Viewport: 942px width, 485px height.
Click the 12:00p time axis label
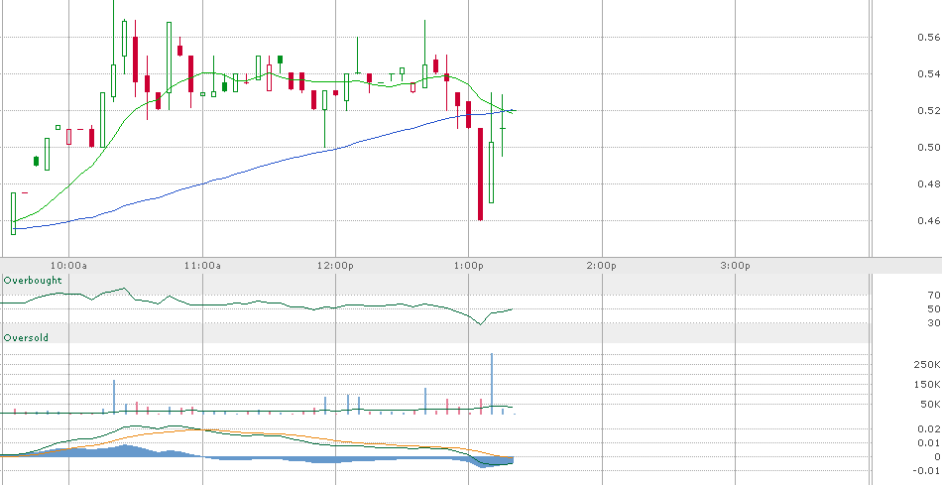pos(335,265)
